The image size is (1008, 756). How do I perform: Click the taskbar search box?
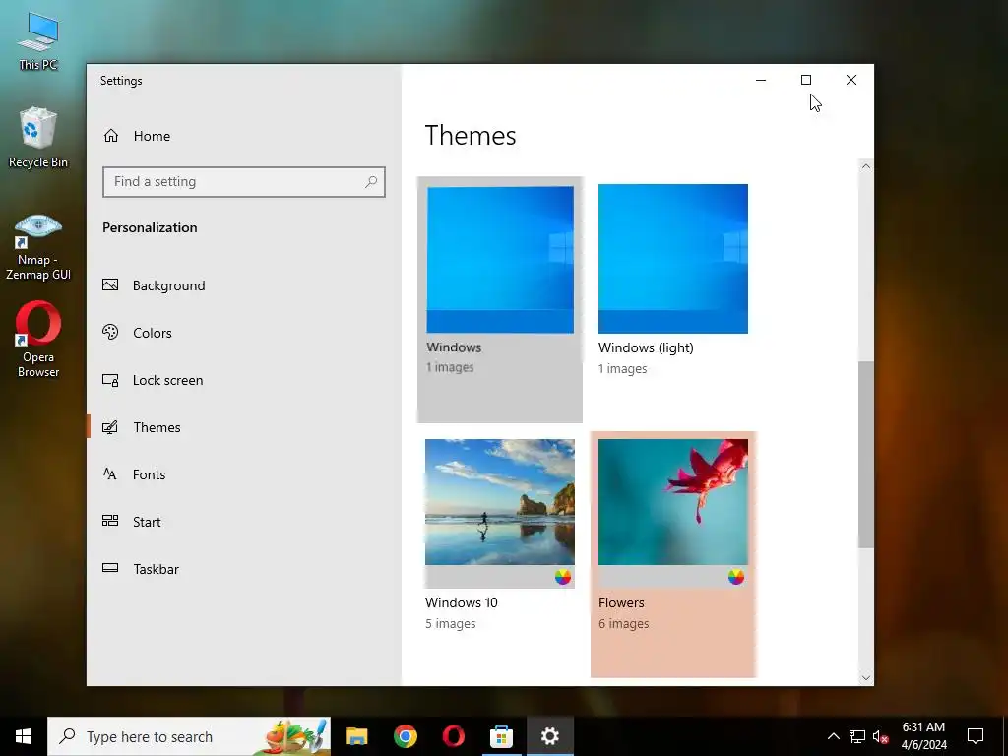click(x=189, y=736)
